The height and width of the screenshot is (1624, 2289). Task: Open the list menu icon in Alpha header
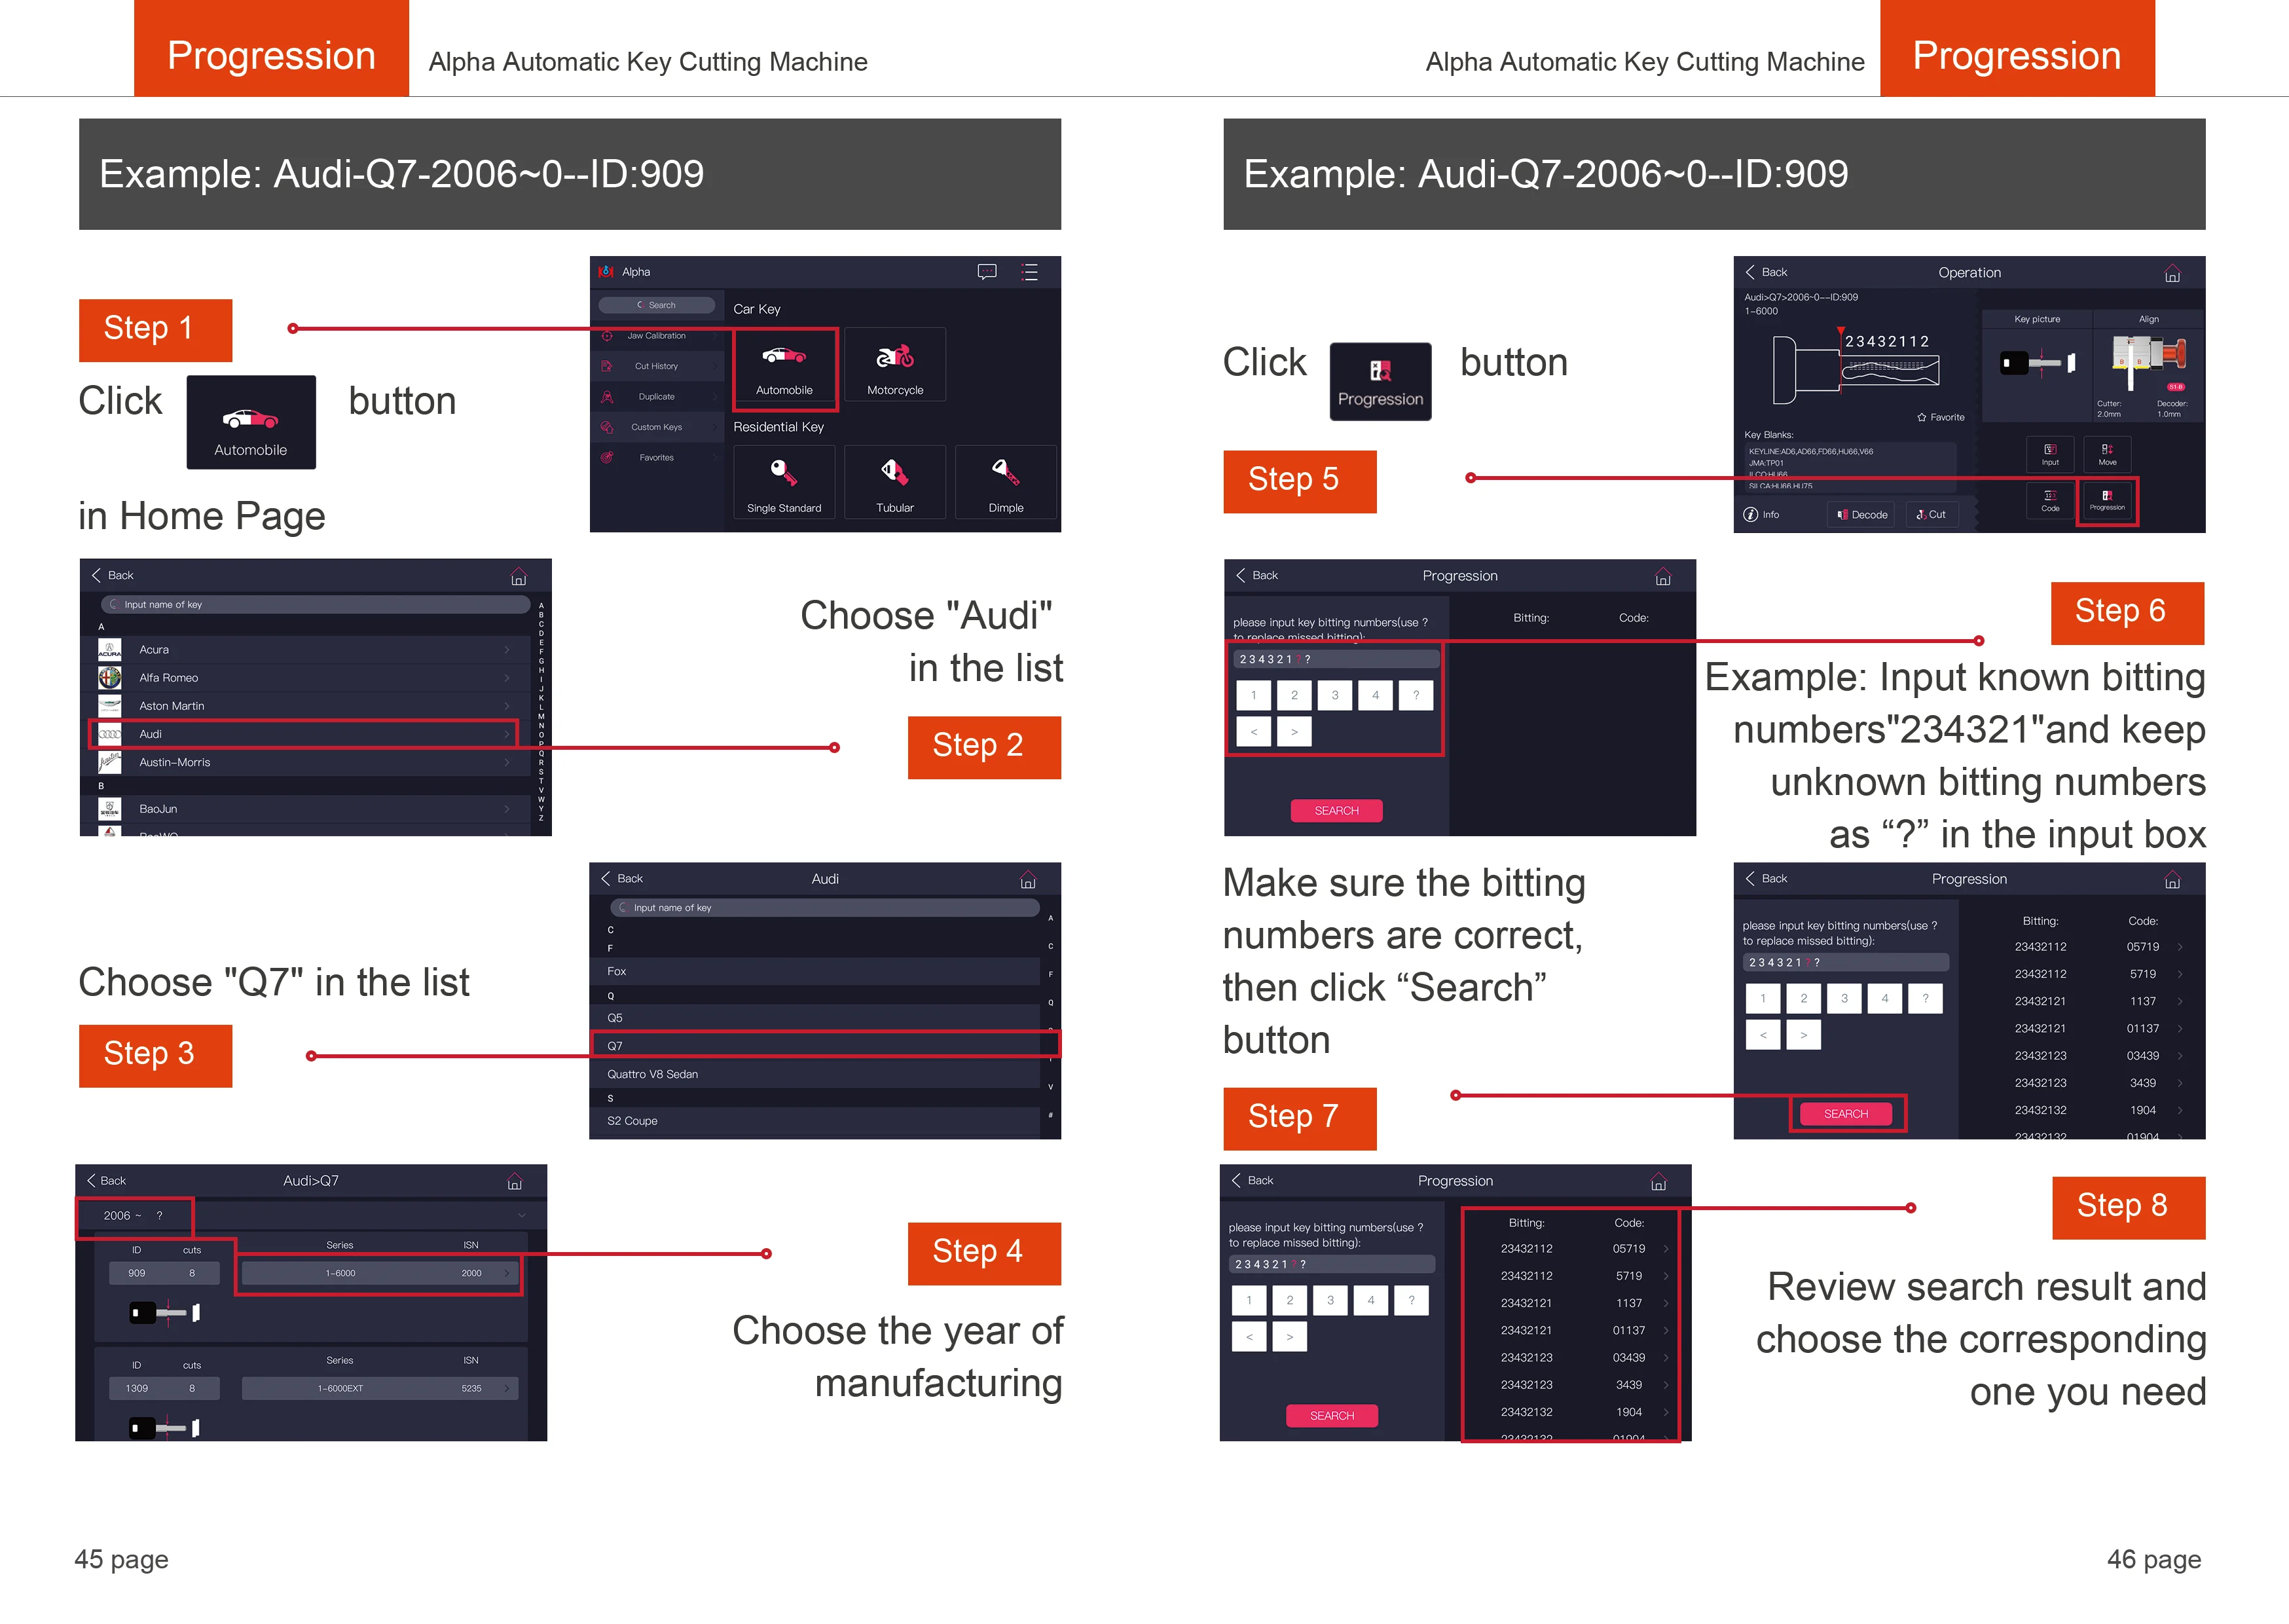1029,272
